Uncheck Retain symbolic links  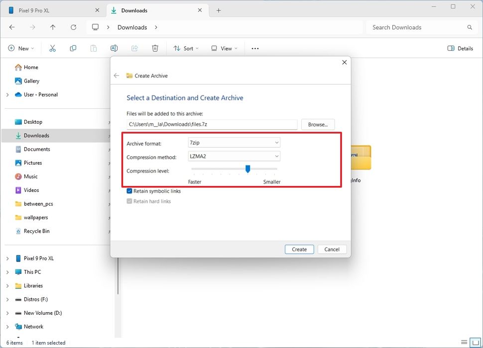click(x=129, y=190)
